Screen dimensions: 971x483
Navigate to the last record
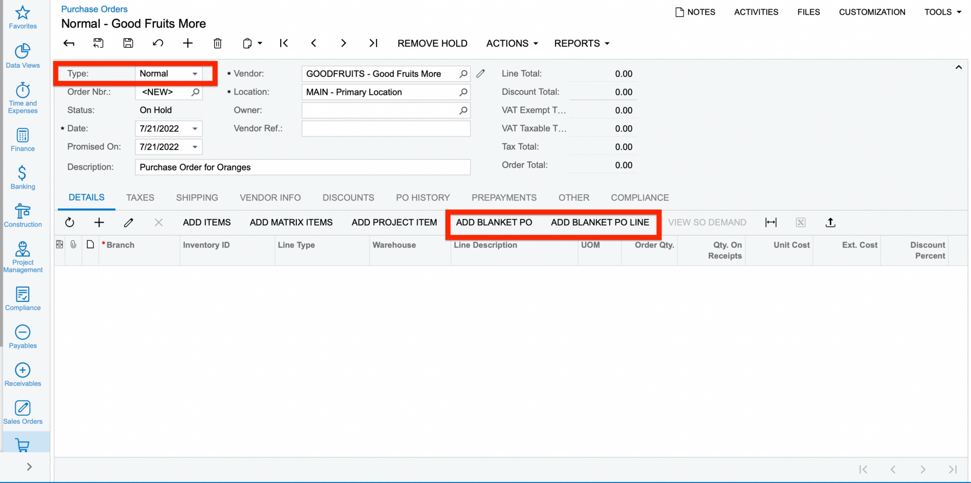[x=373, y=43]
